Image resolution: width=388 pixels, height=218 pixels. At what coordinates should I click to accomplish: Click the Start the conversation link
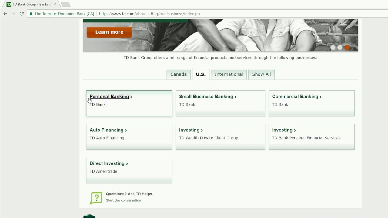(123, 200)
